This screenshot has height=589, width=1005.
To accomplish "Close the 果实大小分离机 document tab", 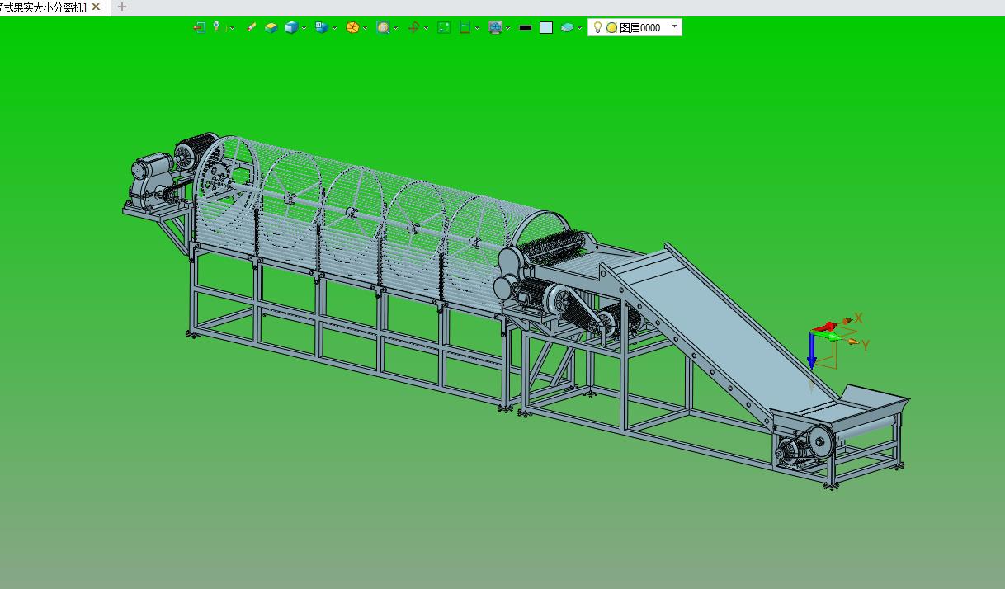I will [x=96, y=7].
